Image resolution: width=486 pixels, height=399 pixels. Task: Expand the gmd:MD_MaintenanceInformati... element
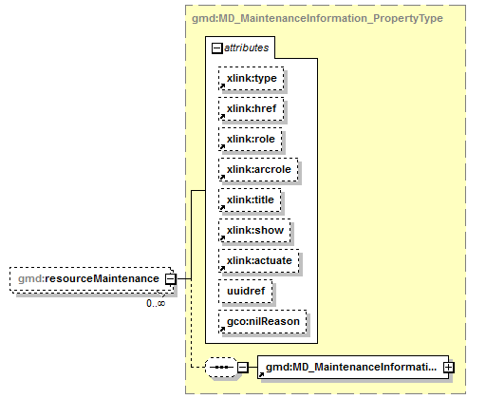pyautogui.click(x=448, y=368)
